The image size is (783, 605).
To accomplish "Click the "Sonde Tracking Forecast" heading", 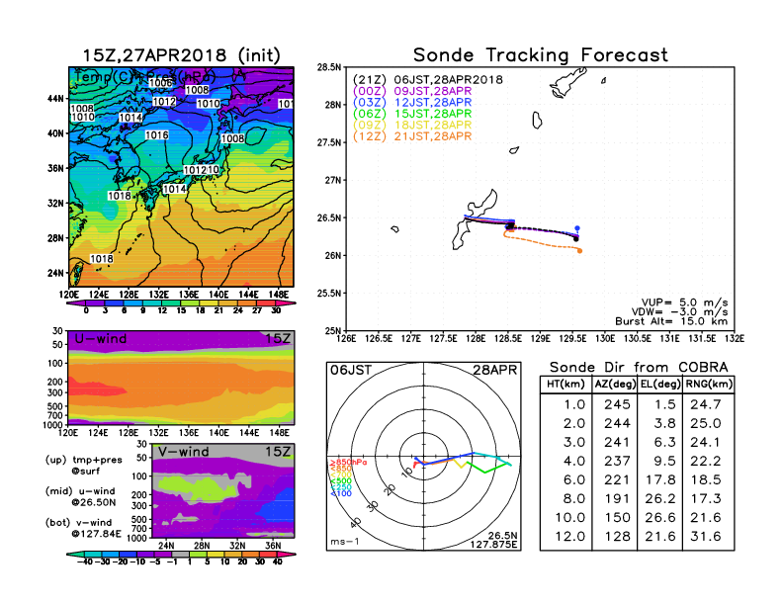I will (541, 54).
